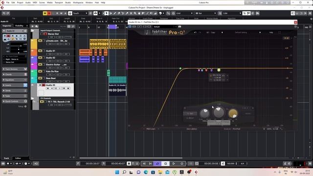313x176 pixels.
Task: Open the Studio menu
Action: (68, 2)
